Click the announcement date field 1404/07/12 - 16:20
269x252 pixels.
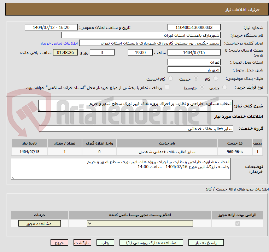coord(51,28)
